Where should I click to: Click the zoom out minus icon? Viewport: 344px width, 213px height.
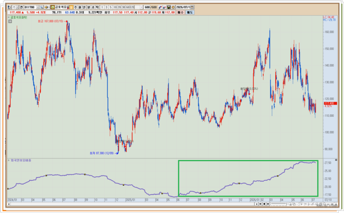click(328, 204)
